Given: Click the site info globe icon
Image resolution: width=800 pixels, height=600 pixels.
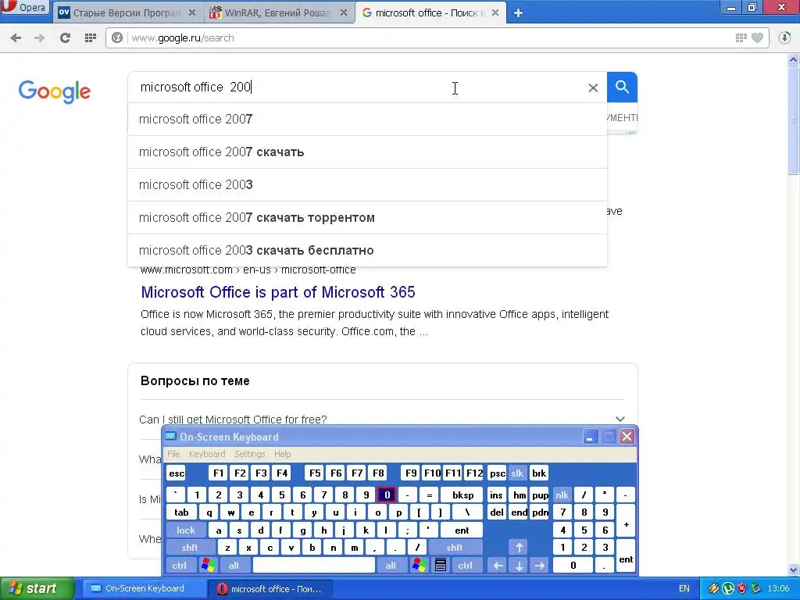Looking at the screenshot, I should click(117, 37).
